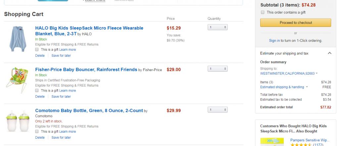Click Sign in for 1-Click ordering

pos(274,40)
